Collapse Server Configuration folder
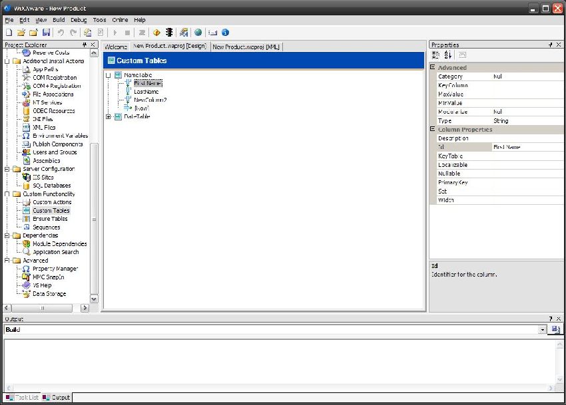This screenshot has width=566, height=405. pos(7,169)
